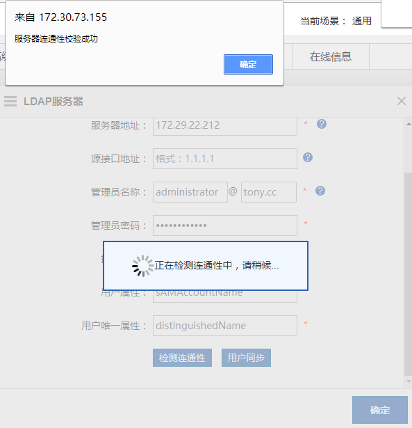
Task: Click the scrollbar up arrow
Action: point(409,124)
